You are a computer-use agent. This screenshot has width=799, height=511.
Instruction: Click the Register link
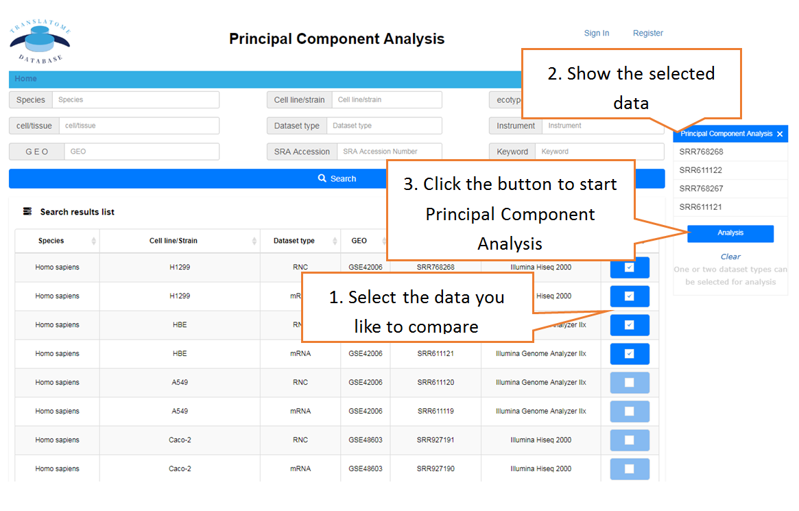click(647, 33)
